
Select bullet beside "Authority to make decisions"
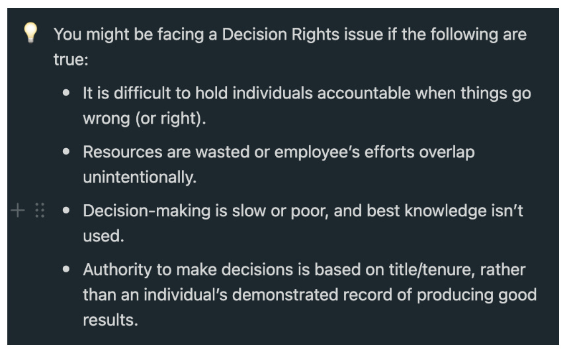pos(66,269)
